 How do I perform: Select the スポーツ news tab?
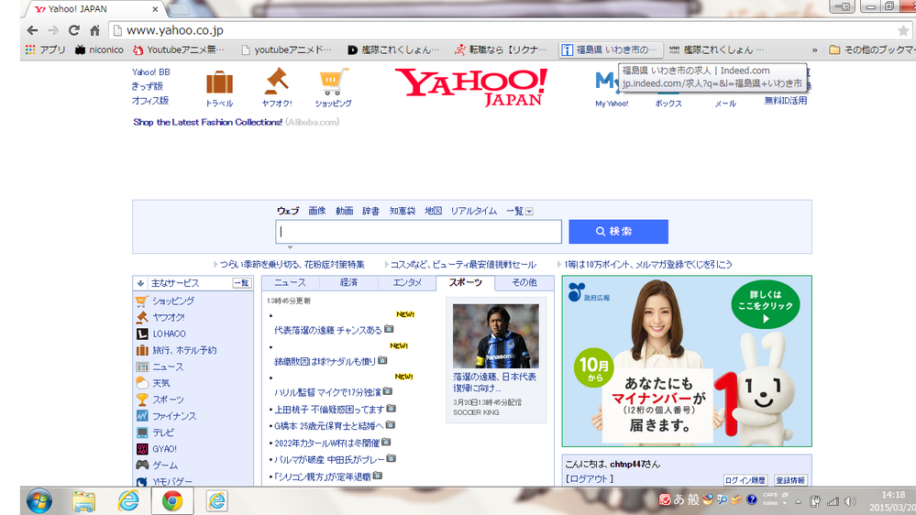[466, 282]
